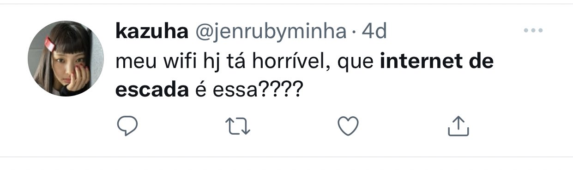Open profile via display name kazuha

pos(152,31)
